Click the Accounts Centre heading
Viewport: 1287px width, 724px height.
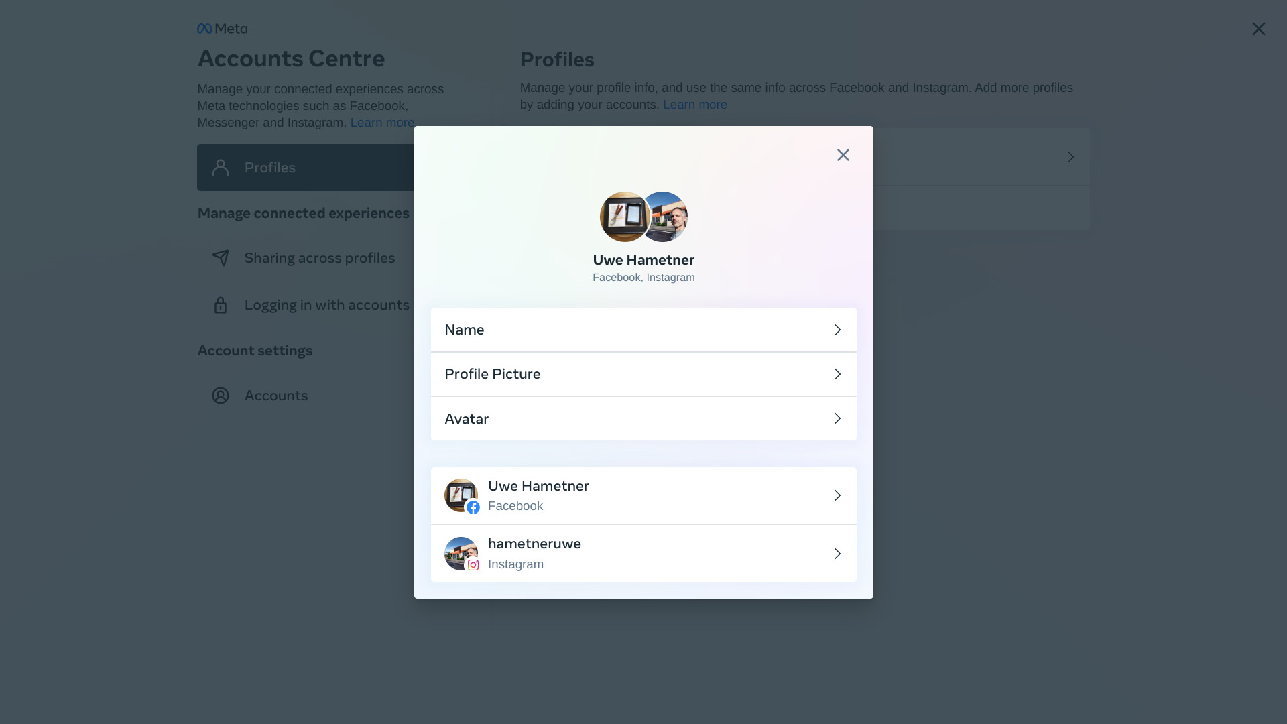coord(291,59)
